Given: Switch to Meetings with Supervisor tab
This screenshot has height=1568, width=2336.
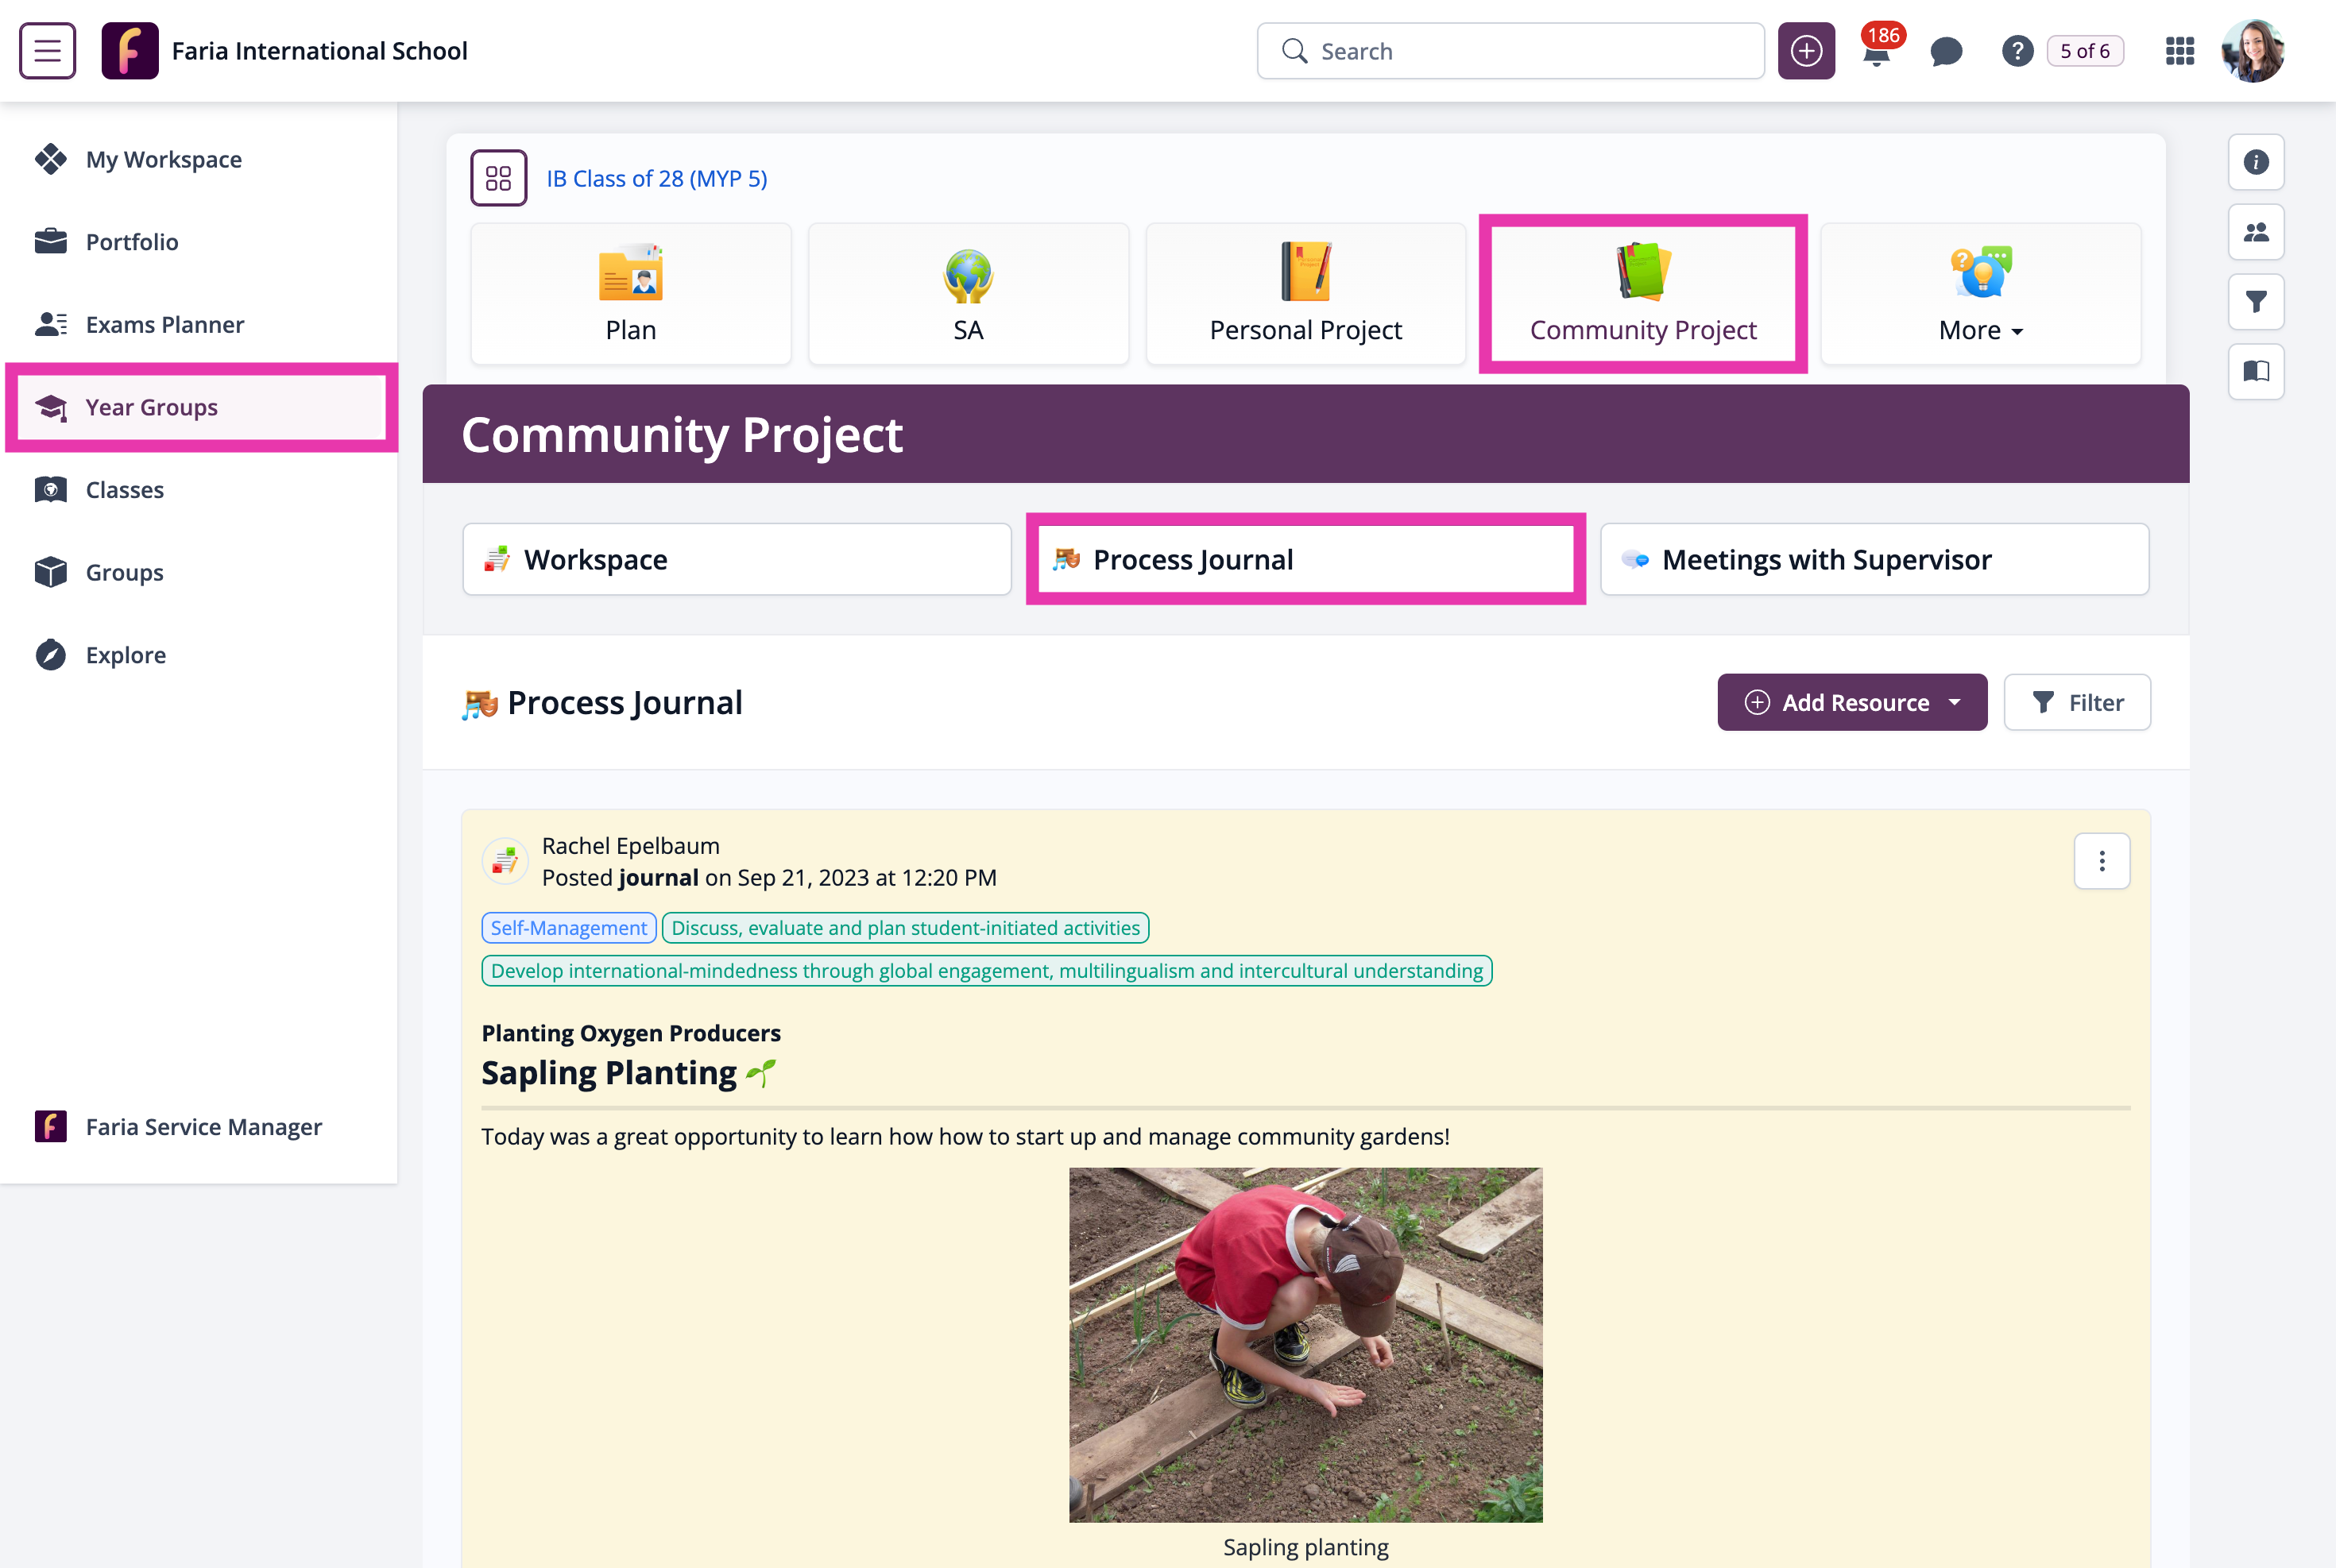Looking at the screenshot, I should click(1875, 559).
